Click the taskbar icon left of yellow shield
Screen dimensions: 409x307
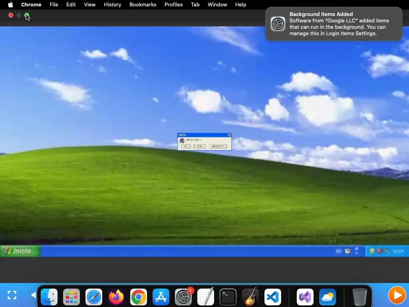357,251
